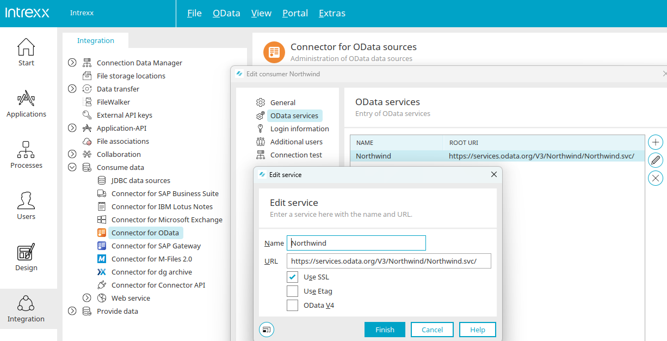Go to Login information page
The height and width of the screenshot is (341, 667).
tap(300, 129)
